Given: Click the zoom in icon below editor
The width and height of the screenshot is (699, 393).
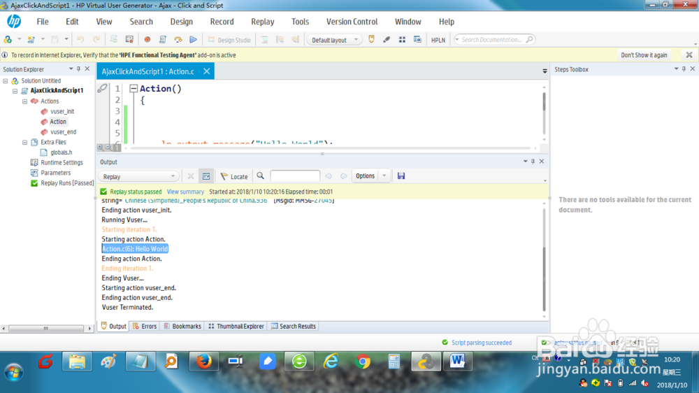Looking at the screenshot, I should 100,148.
